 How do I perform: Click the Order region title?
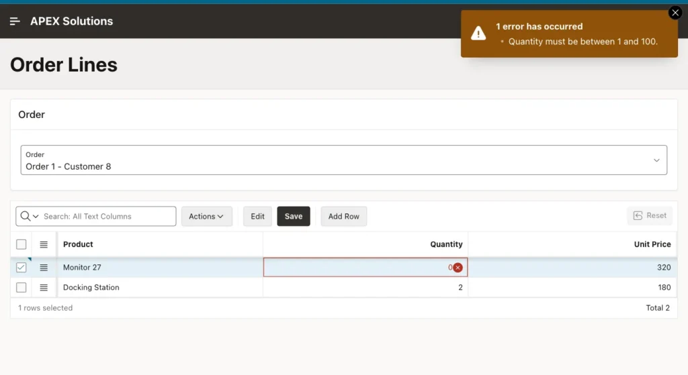pyautogui.click(x=32, y=115)
